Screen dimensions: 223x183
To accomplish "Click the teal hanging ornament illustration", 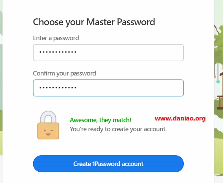I will tap(218, 81).
